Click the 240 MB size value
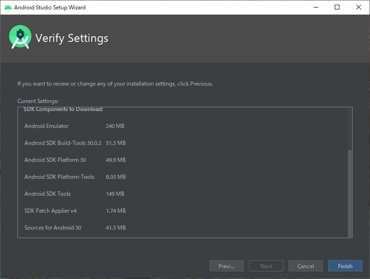Screen dimensions: 370x279 [x=115, y=126]
